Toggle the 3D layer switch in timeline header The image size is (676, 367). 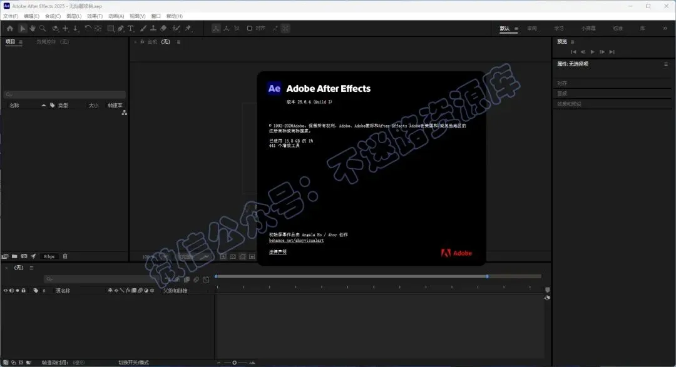pyautogui.click(x=152, y=291)
